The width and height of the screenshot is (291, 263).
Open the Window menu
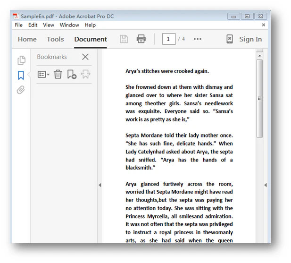coord(69,25)
